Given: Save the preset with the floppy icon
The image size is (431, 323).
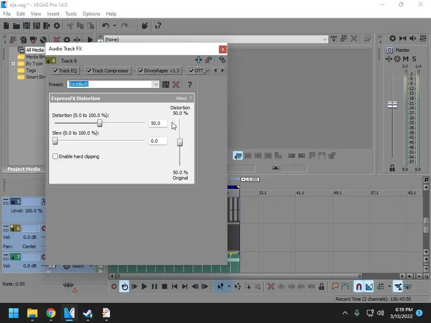Looking at the screenshot, I should 166,85.
